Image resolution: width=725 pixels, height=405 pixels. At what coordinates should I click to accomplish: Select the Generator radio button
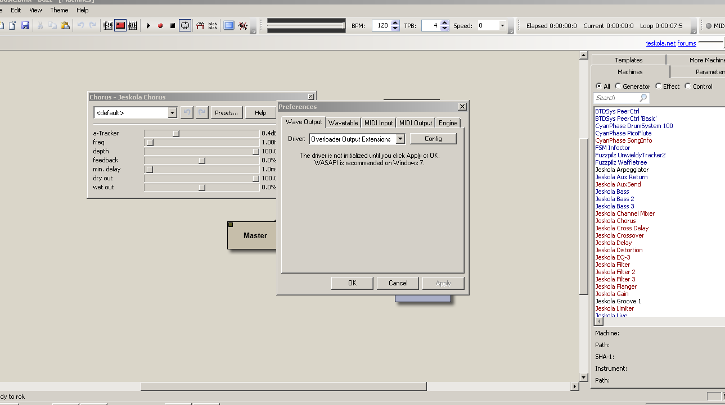pyautogui.click(x=619, y=87)
